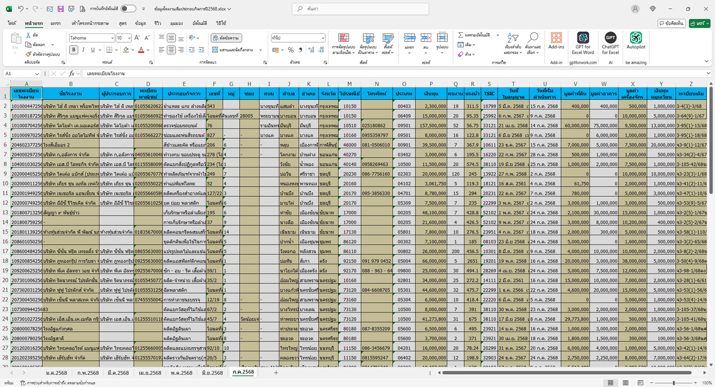Click the Increase Indent icon
Screen dimensions: 715x387
coord(201,50)
